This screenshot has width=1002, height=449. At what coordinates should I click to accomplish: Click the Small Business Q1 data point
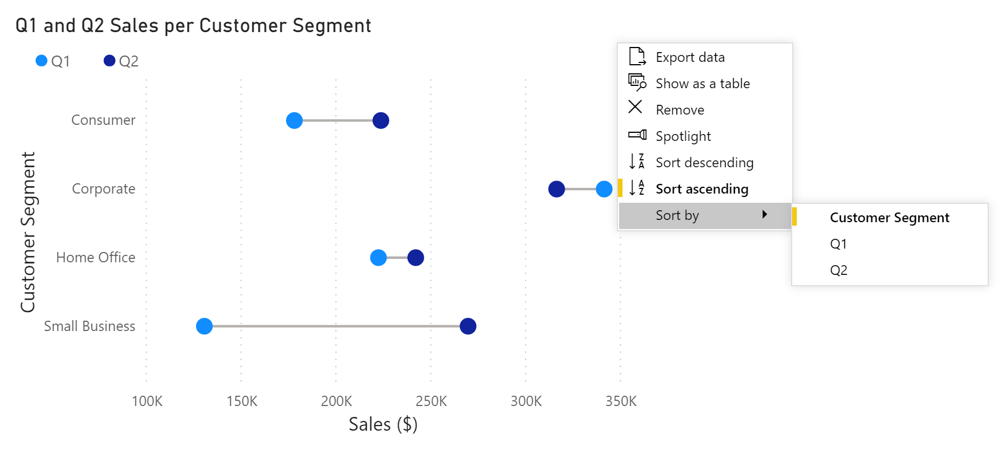pos(205,326)
